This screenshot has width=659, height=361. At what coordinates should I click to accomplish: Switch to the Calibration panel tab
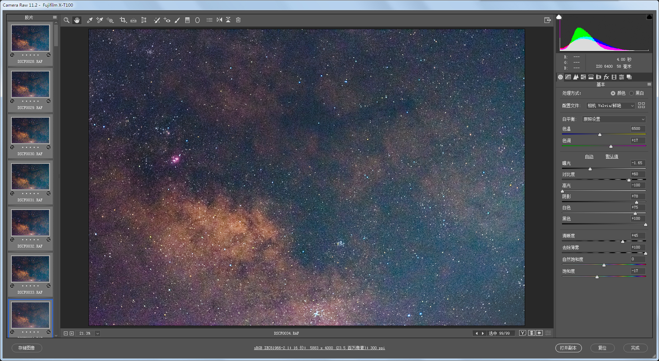(614, 77)
